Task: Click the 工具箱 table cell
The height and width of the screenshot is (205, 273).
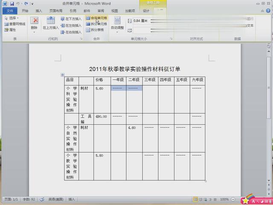Action: (x=86, y=119)
